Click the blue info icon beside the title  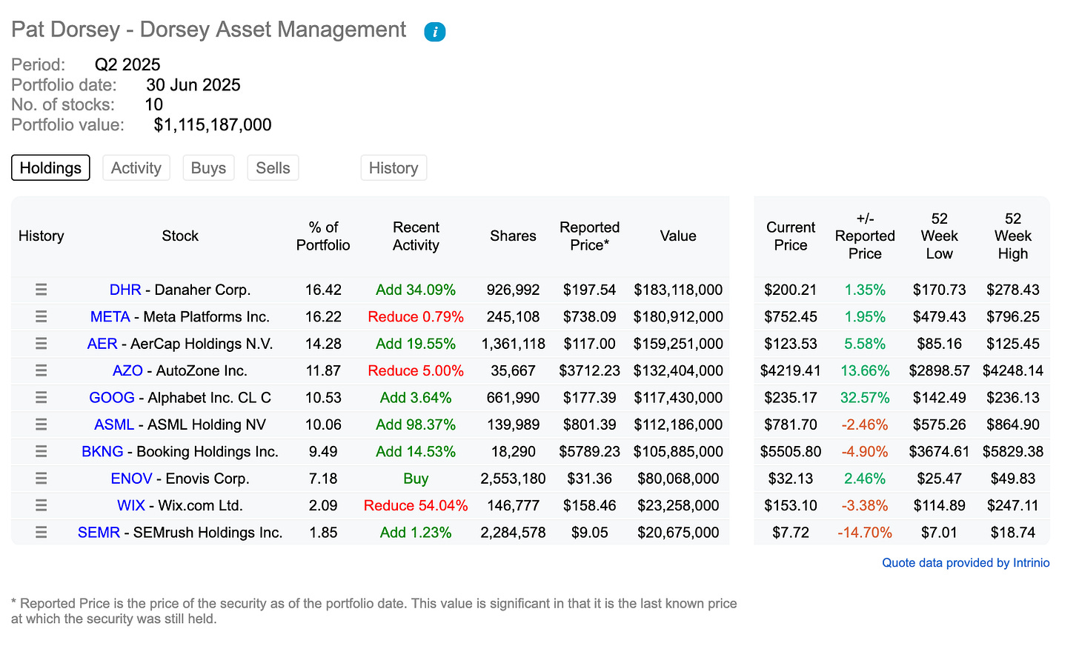tap(434, 32)
